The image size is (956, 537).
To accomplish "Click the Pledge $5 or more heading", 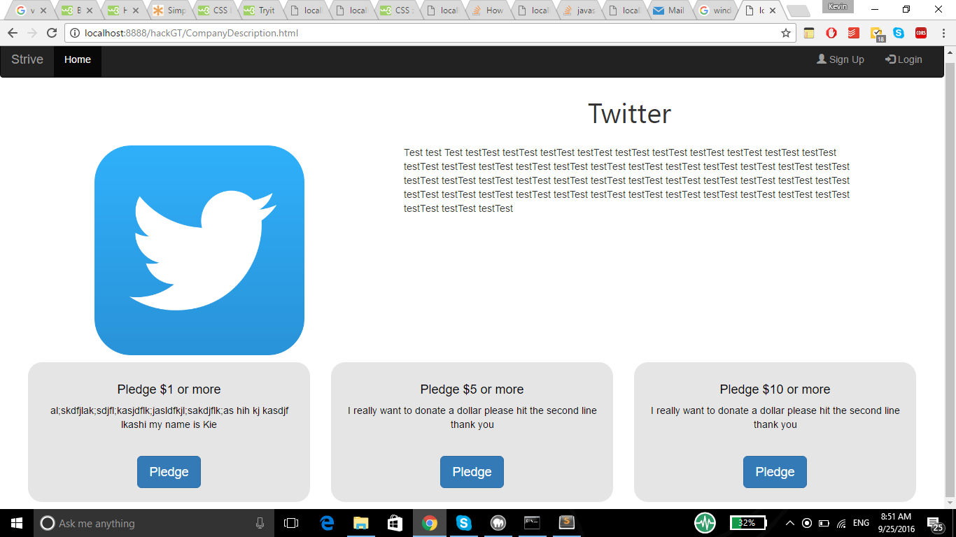I will [x=472, y=389].
